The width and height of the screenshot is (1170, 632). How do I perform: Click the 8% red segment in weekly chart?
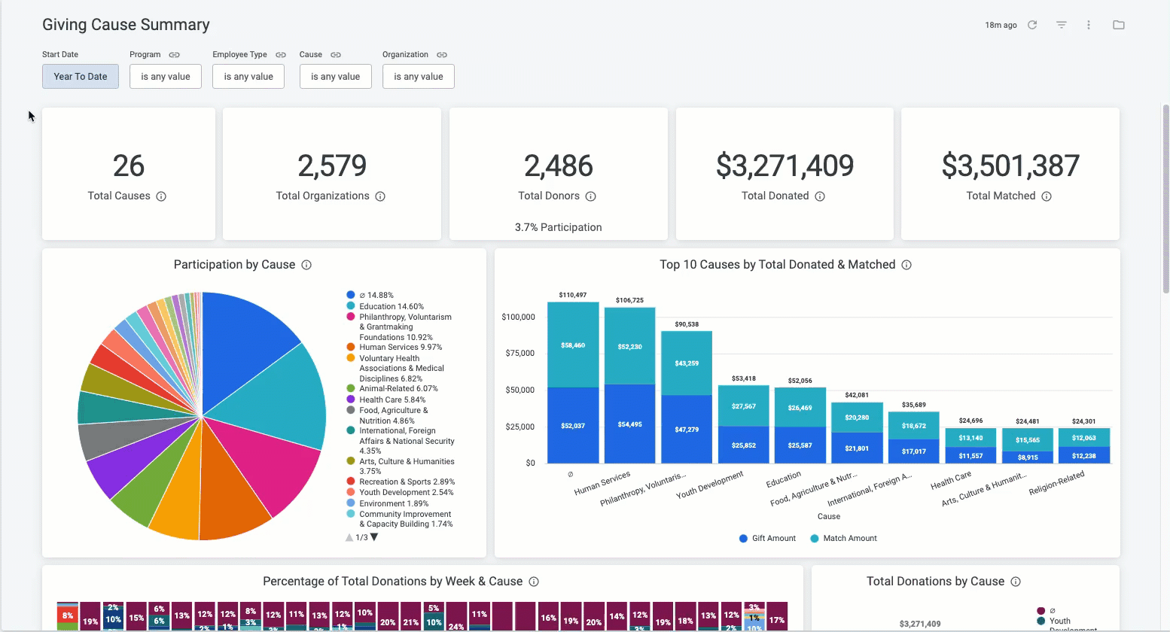(x=68, y=615)
